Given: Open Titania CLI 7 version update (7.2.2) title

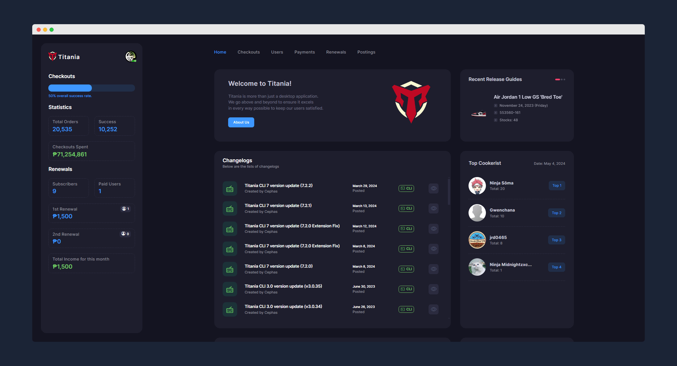Looking at the screenshot, I should click(x=278, y=185).
